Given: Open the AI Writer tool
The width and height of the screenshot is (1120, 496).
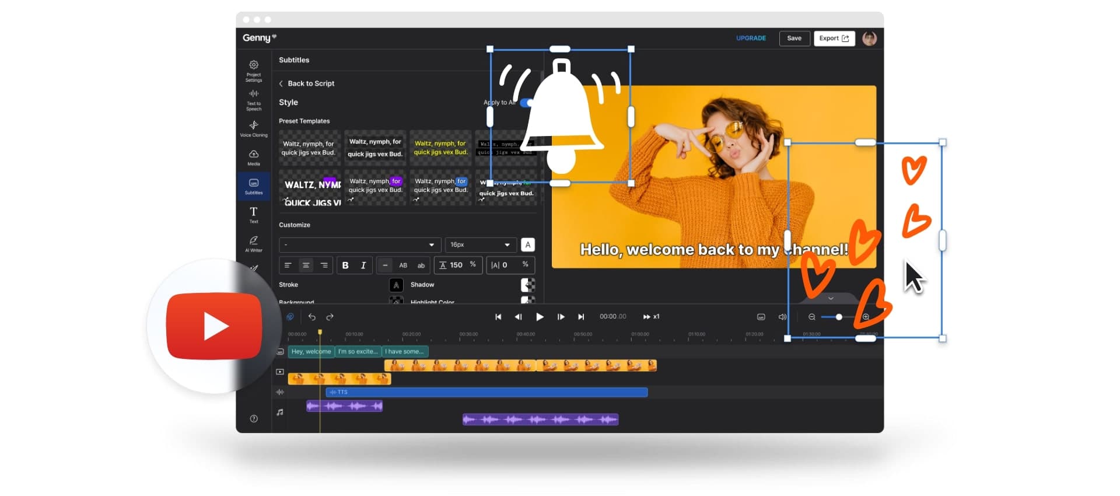Looking at the screenshot, I should pyautogui.click(x=254, y=243).
